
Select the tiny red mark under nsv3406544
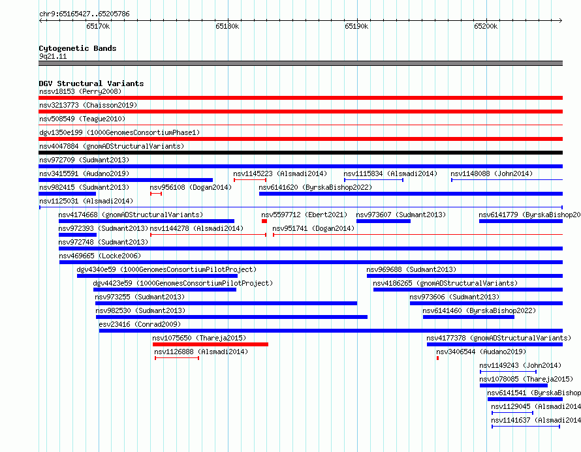point(437,358)
